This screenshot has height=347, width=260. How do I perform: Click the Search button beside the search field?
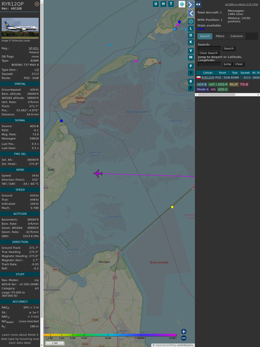pos(229,48)
